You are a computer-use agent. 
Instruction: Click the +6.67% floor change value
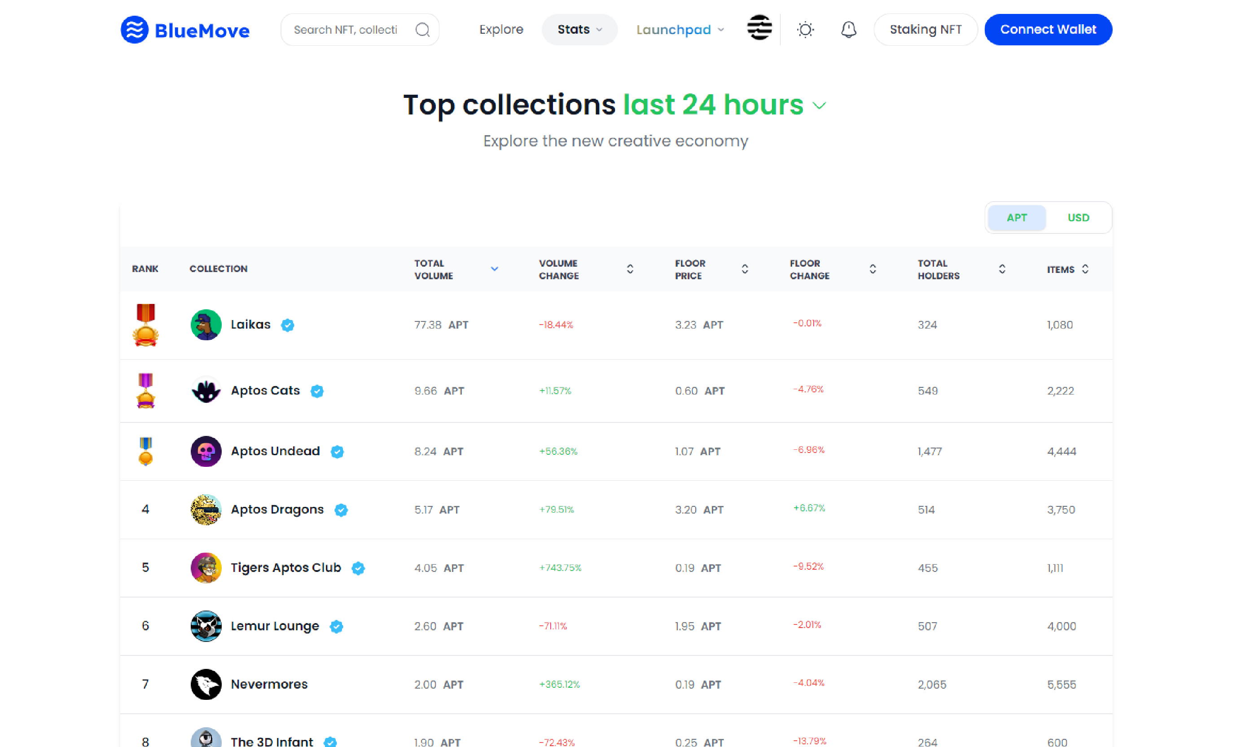coord(809,509)
